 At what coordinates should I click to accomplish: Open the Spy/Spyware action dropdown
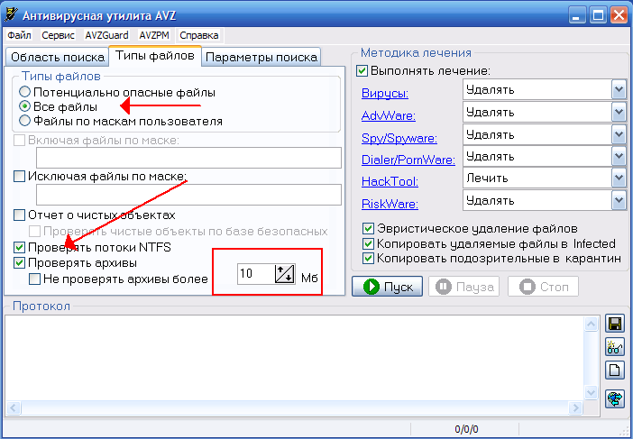(619, 134)
